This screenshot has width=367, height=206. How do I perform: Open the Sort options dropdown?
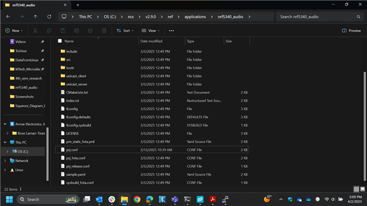coord(125,30)
